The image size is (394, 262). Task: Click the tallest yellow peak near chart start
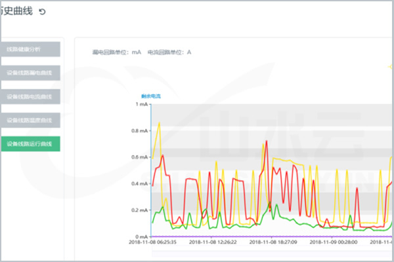point(159,122)
